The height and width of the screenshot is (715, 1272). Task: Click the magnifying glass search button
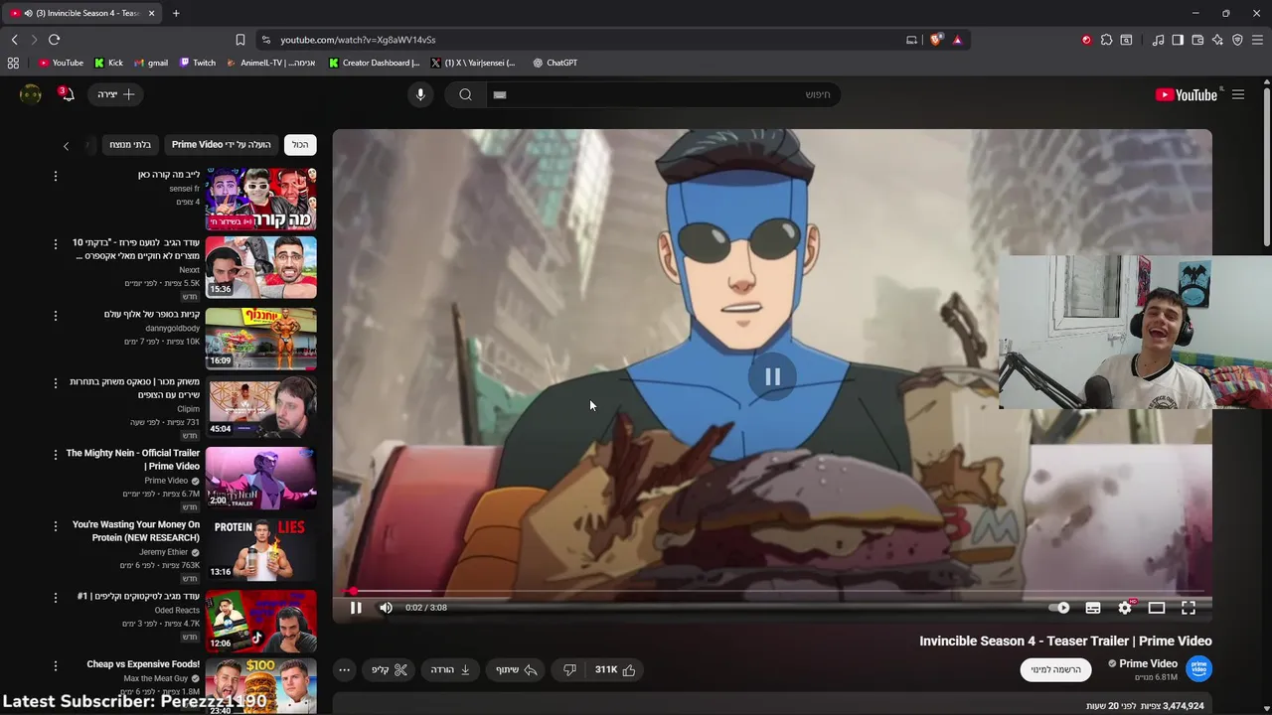[465, 94]
